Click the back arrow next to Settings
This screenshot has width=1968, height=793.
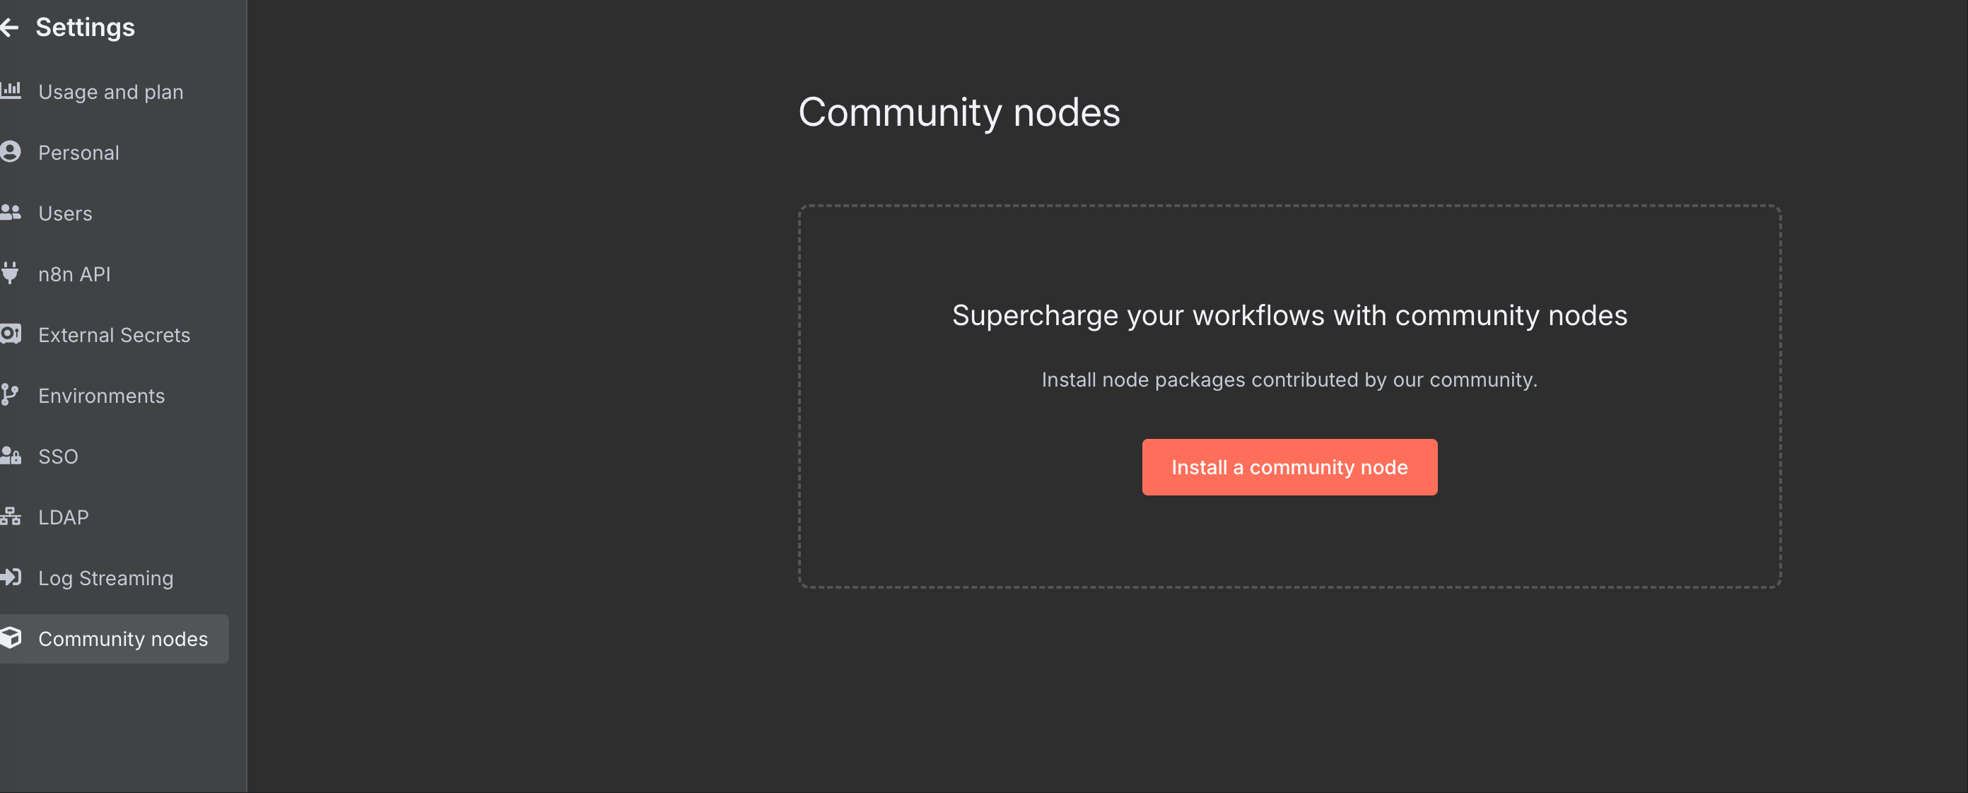[x=9, y=28]
